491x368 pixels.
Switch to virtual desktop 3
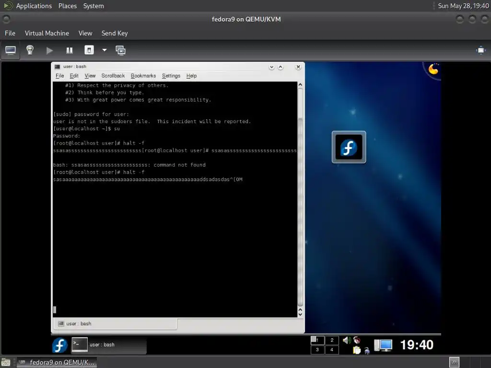click(317, 349)
